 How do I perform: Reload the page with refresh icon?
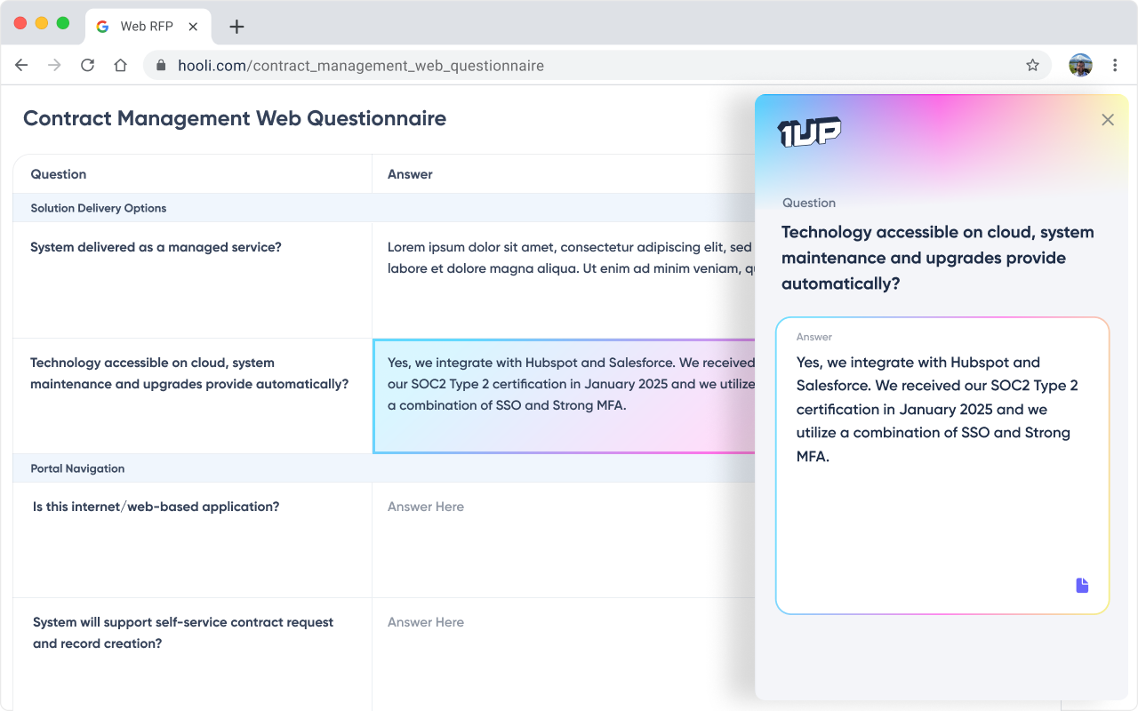[87, 65]
